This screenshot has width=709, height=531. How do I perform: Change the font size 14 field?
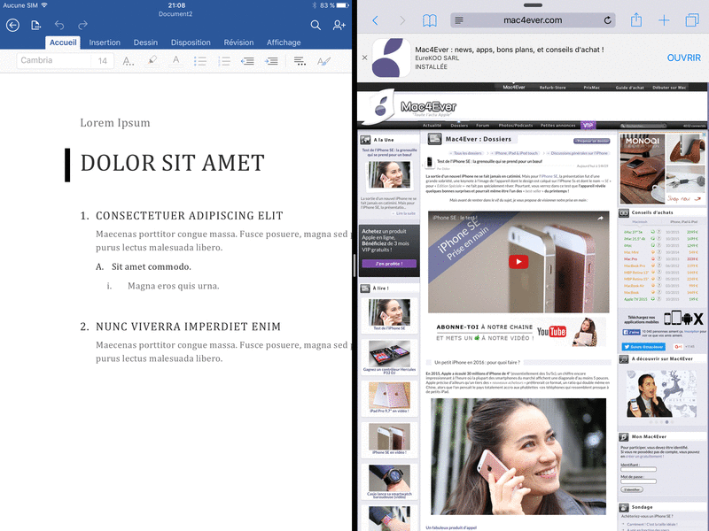103,60
